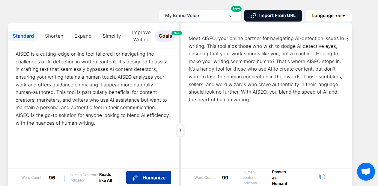The width and height of the screenshot is (378, 186).
Task: Click the link icon in Import From URL
Action: (x=253, y=16)
